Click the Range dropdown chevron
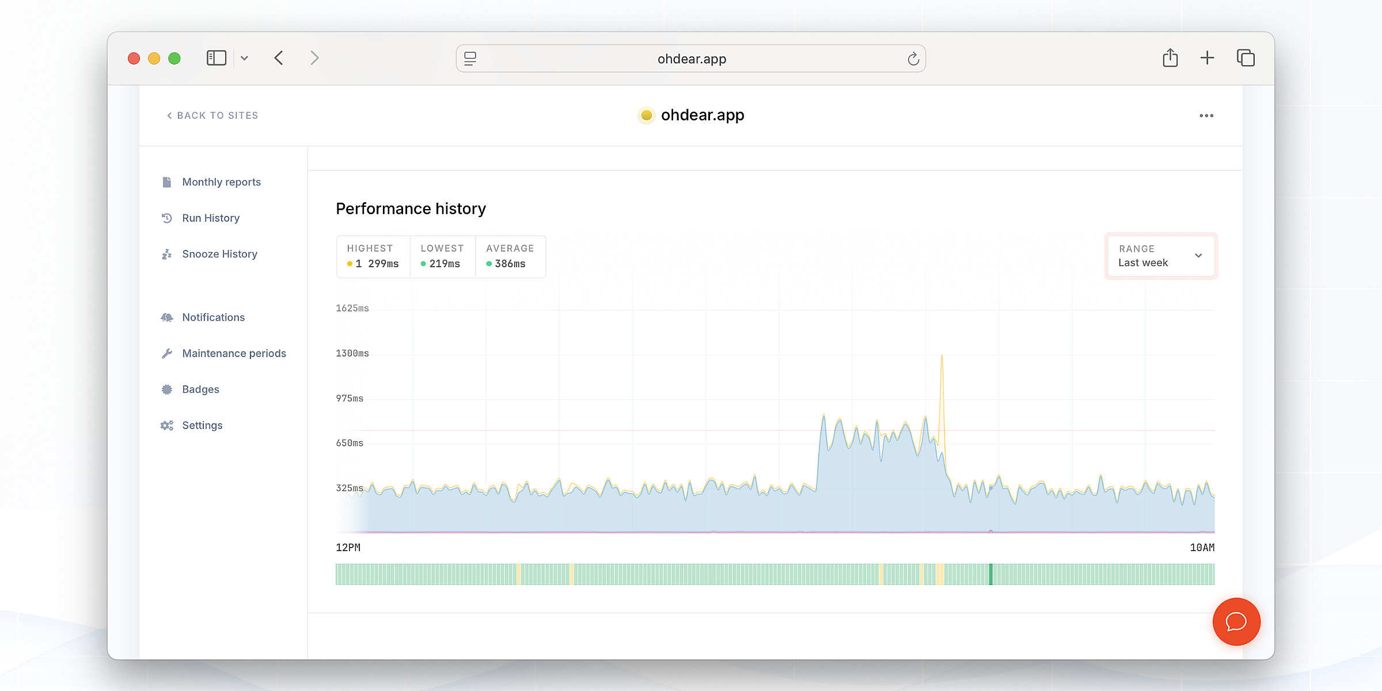 [x=1198, y=256]
